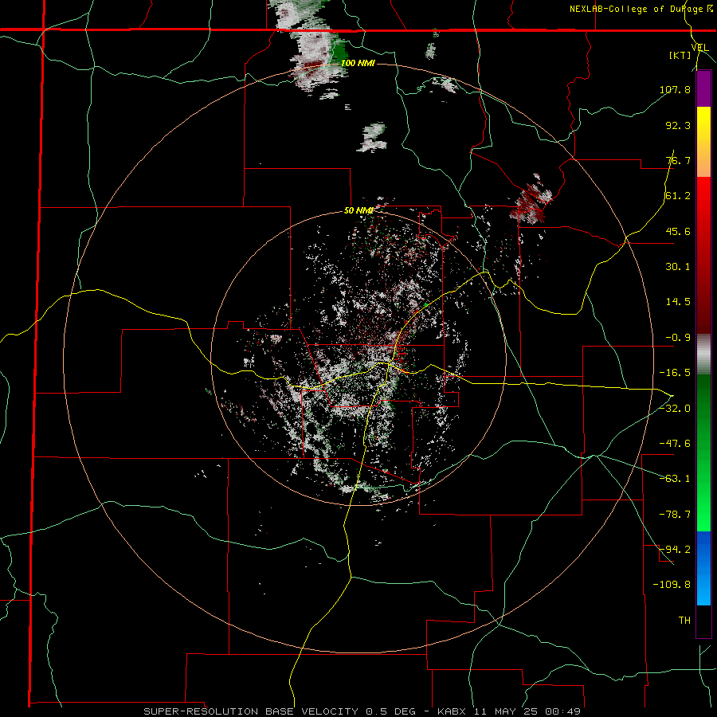Click the -16.5 velocity scale value
Screen dimensions: 717x717
tap(675, 373)
